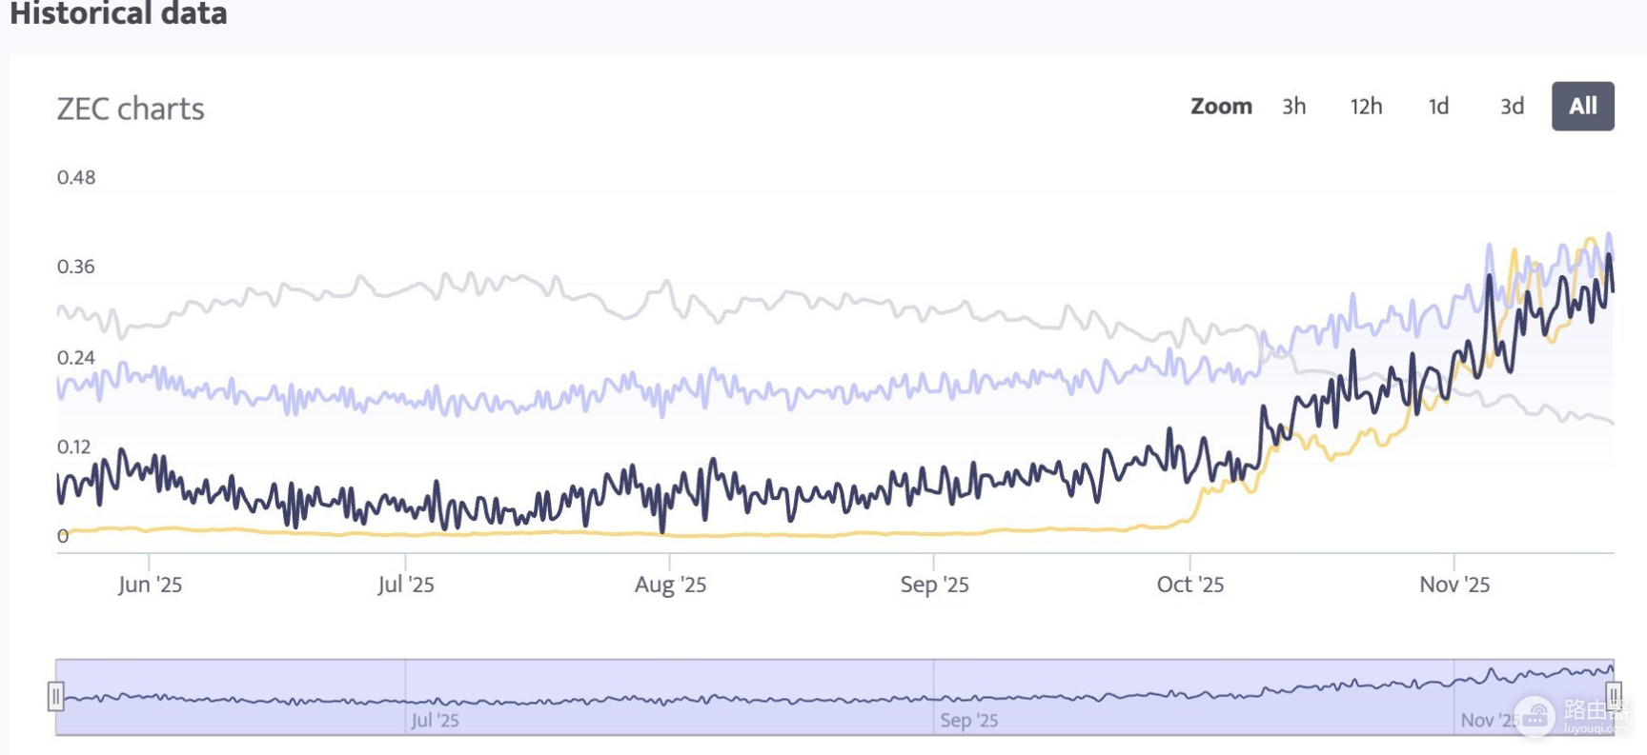The width and height of the screenshot is (1647, 755).
Task: Select the 3h zoom range
Action: point(1293,107)
